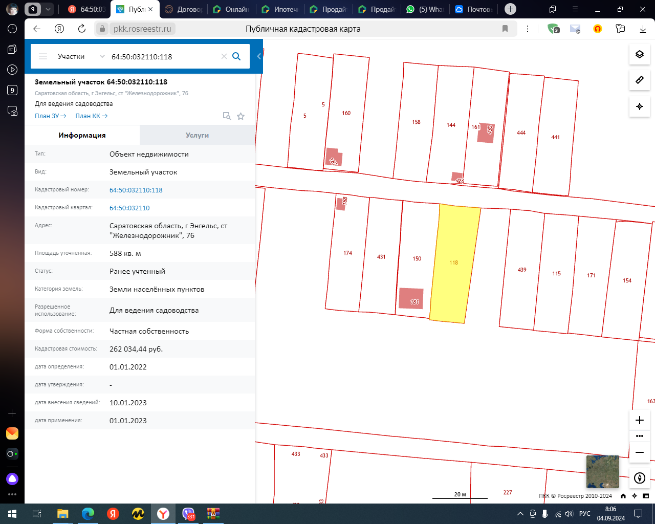Image resolution: width=655 pixels, height=524 pixels.
Task: Open the browser page options three-dots menu
Action: 528,29
